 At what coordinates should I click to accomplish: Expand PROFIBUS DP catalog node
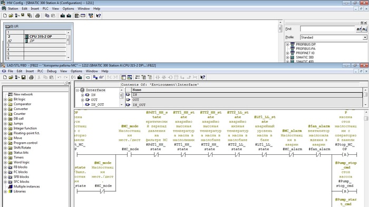coord(287,44)
